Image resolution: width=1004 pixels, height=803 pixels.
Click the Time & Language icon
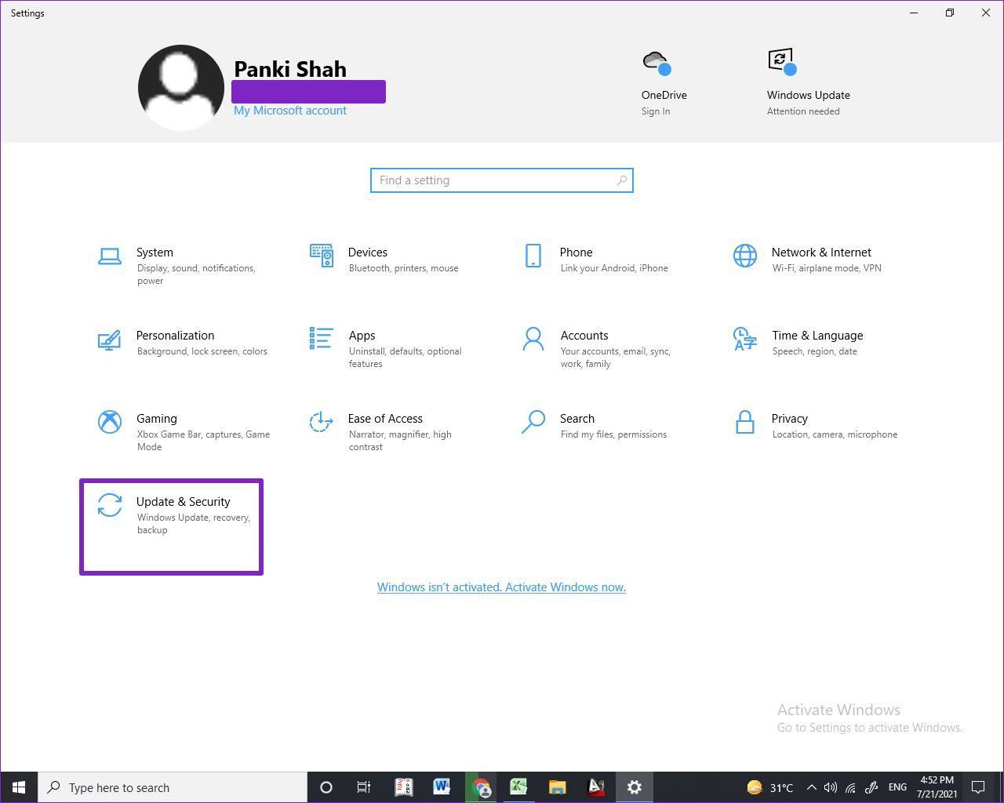(x=744, y=340)
